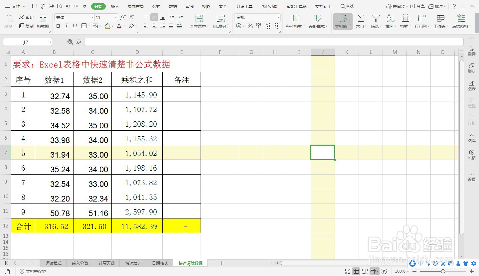The height and width of the screenshot is (276, 479).
Task: Enable eye protection mode in status bar
Action: click(x=384, y=271)
